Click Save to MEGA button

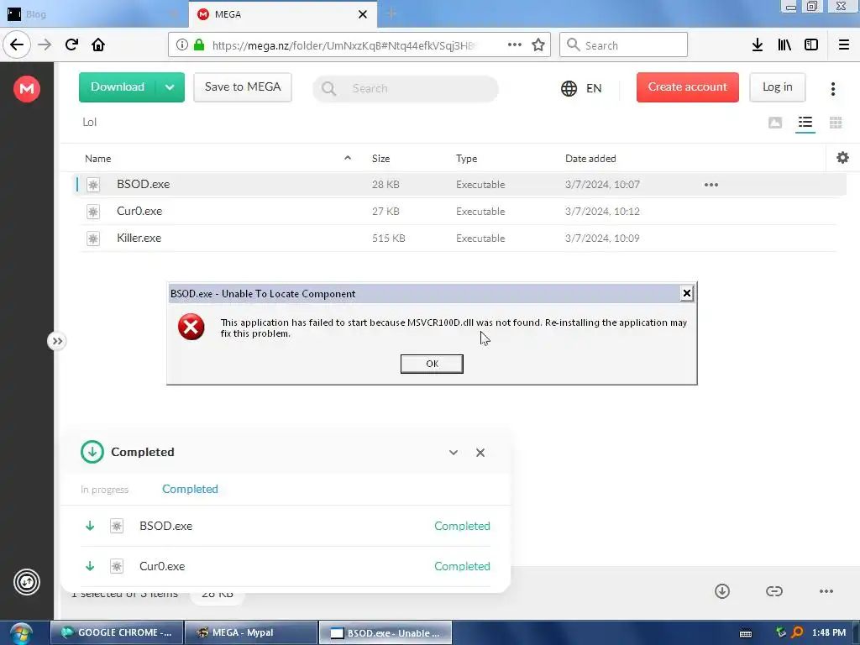[243, 87]
